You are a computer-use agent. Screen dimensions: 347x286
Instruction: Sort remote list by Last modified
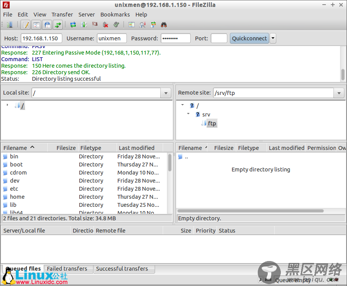pos(286,148)
